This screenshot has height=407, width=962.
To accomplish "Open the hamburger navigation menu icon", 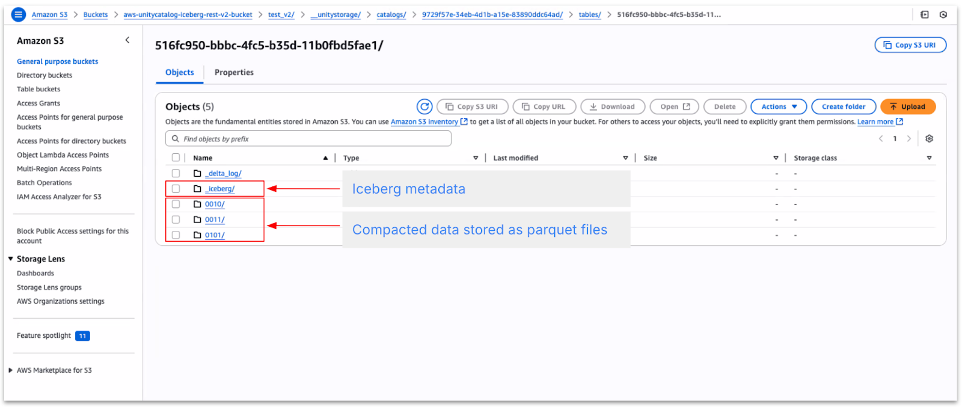I will point(19,14).
